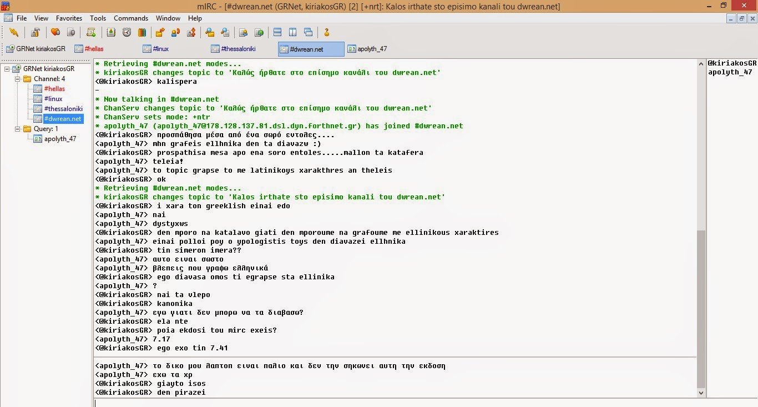Click the mIRC Help question-mark icon
The image size is (758, 407).
(x=325, y=32)
